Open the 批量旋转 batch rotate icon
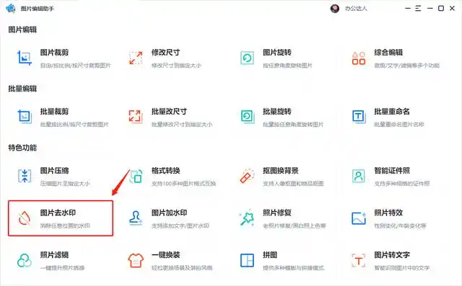This screenshot has width=462, height=286. coord(247,117)
